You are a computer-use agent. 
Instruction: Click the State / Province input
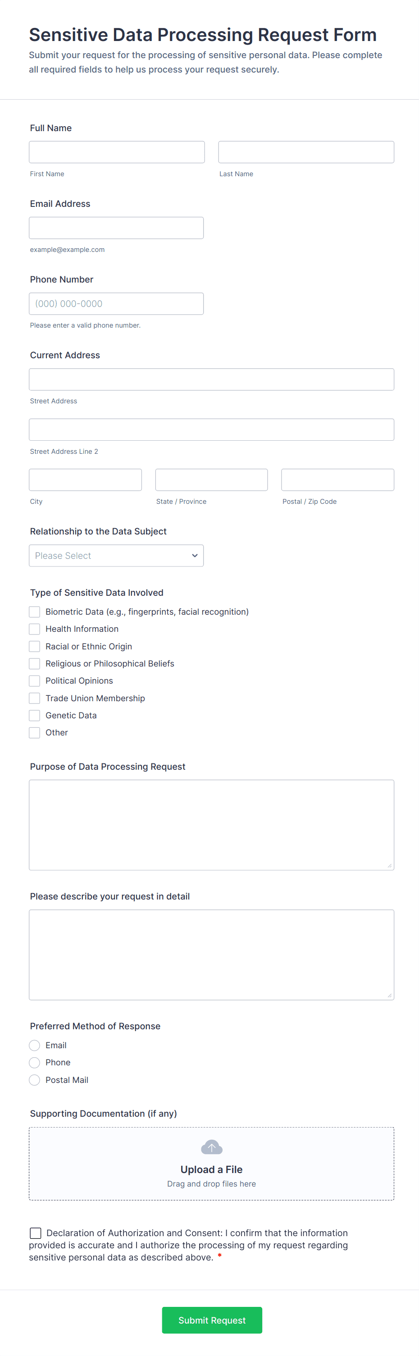211,479
